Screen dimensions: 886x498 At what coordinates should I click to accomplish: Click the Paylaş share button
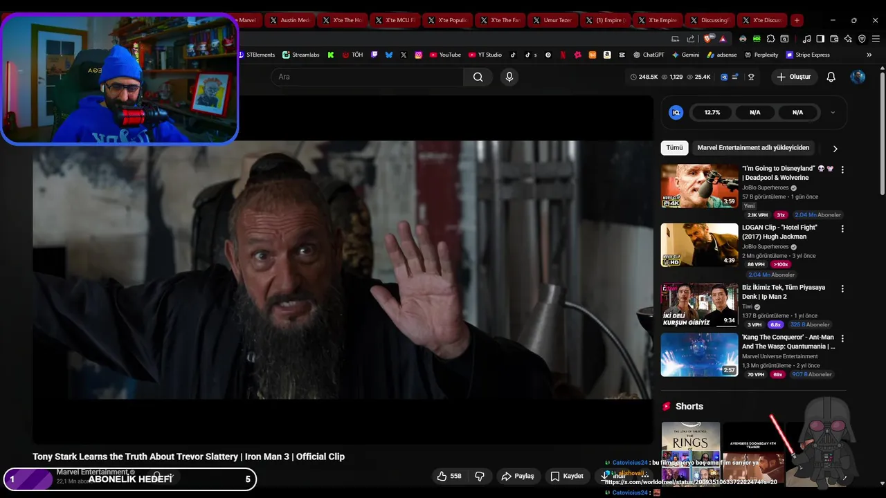point(518,476)
